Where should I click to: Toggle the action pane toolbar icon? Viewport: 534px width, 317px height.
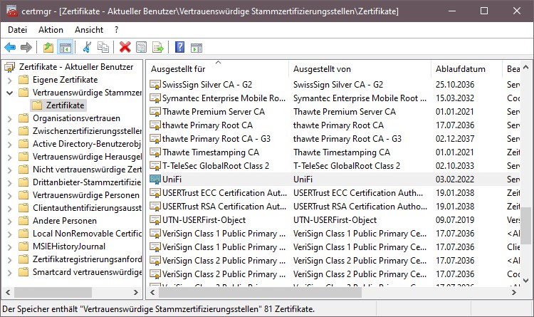[x=197, y=48]
